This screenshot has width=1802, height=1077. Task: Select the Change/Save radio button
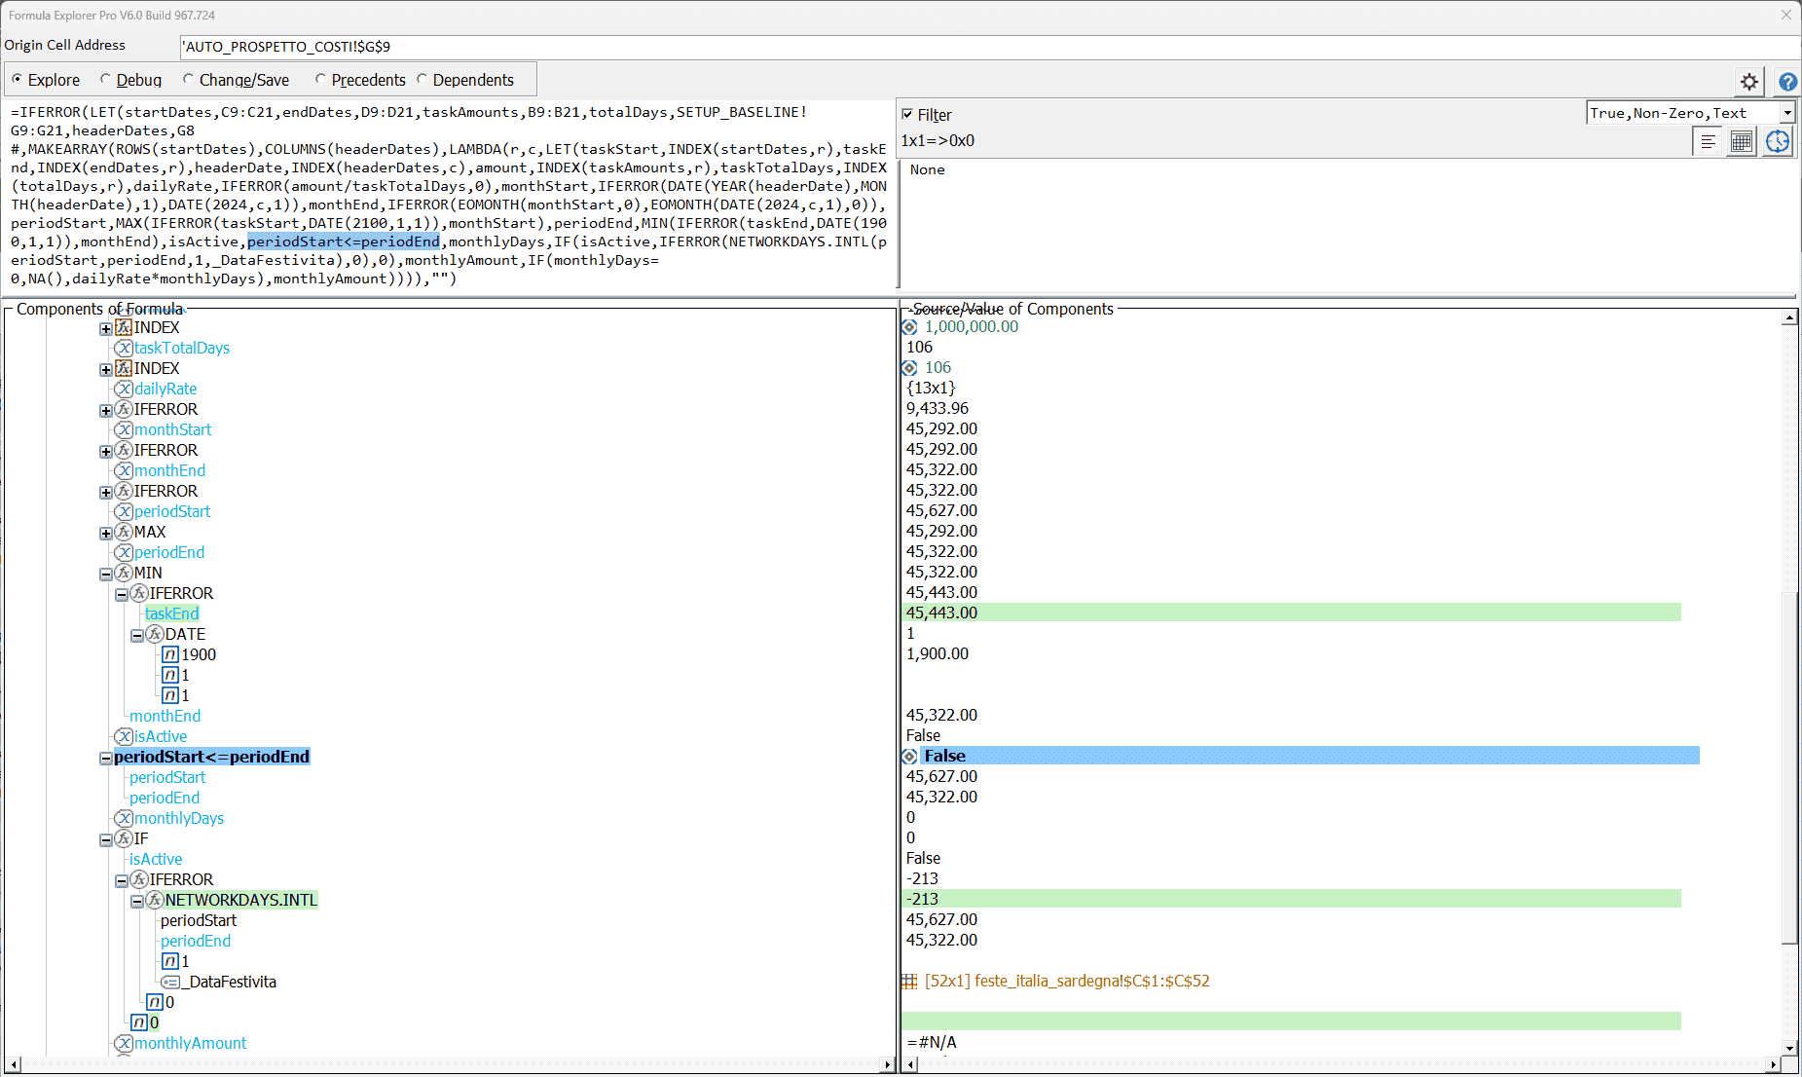(188, 79)
